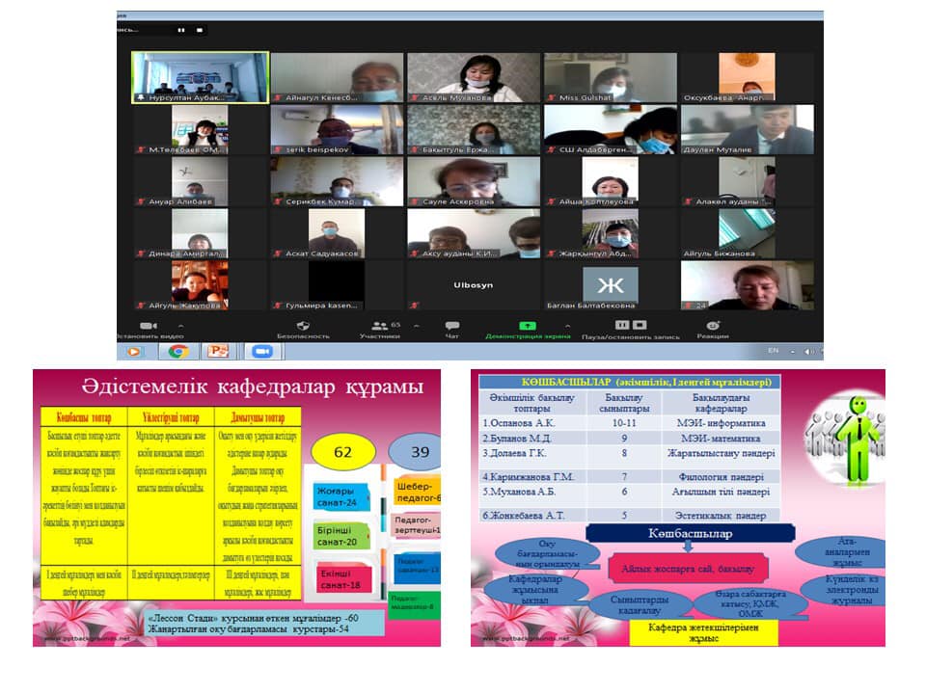The width and height of the screenshot is (926, 694).
Task: Click Google Chrome in the taskbar
Action: pos(177,351)
